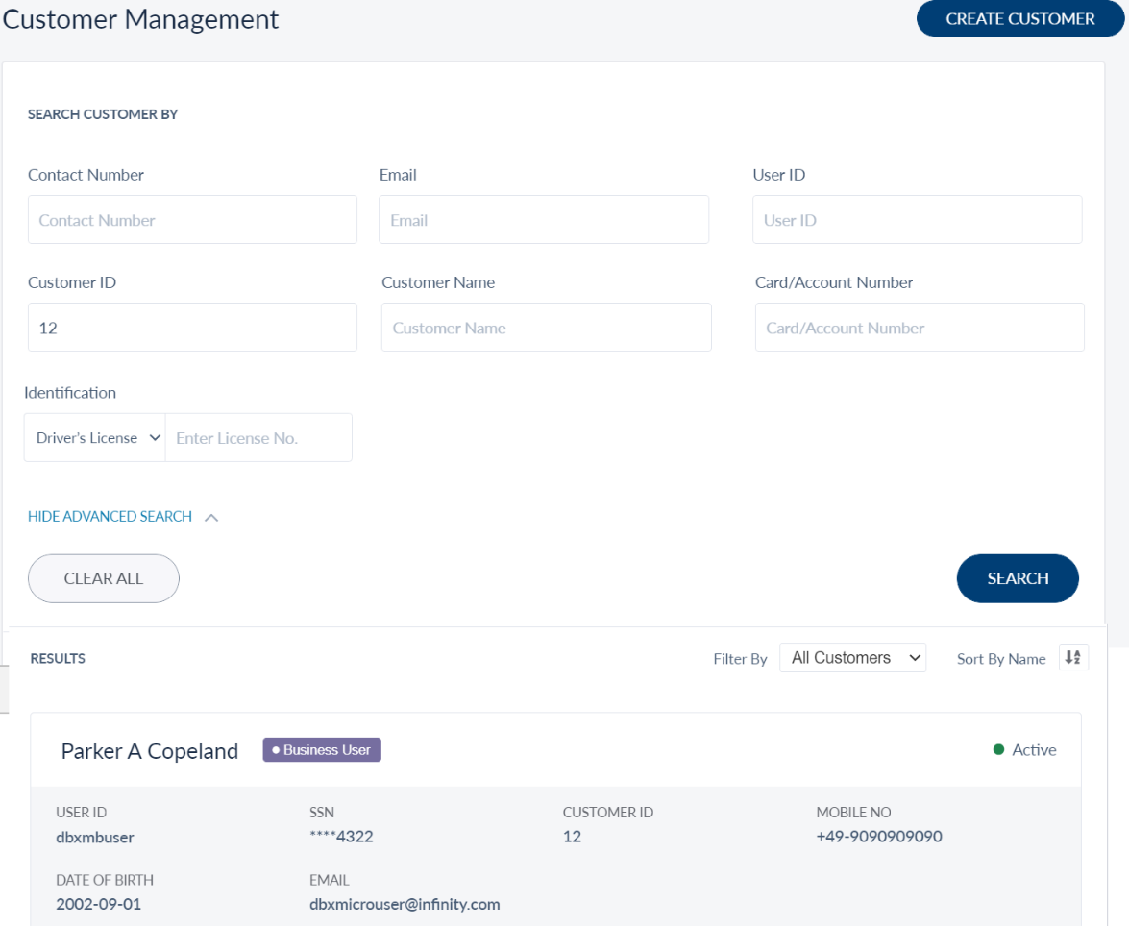Click the Hide Advanced Search link
The height and width of the screenshot is (926, 1129).
110,517
